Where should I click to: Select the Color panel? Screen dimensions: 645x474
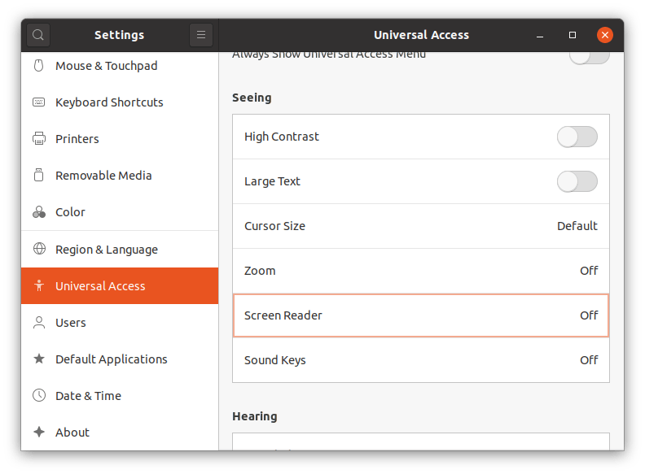coord(120,212)
